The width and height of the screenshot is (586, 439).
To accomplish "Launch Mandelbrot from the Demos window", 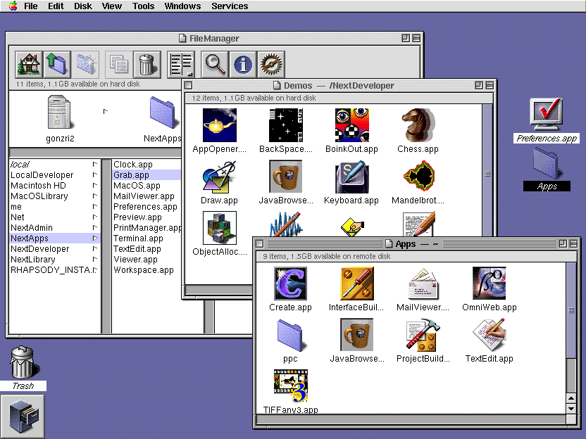I will [419, 177].
